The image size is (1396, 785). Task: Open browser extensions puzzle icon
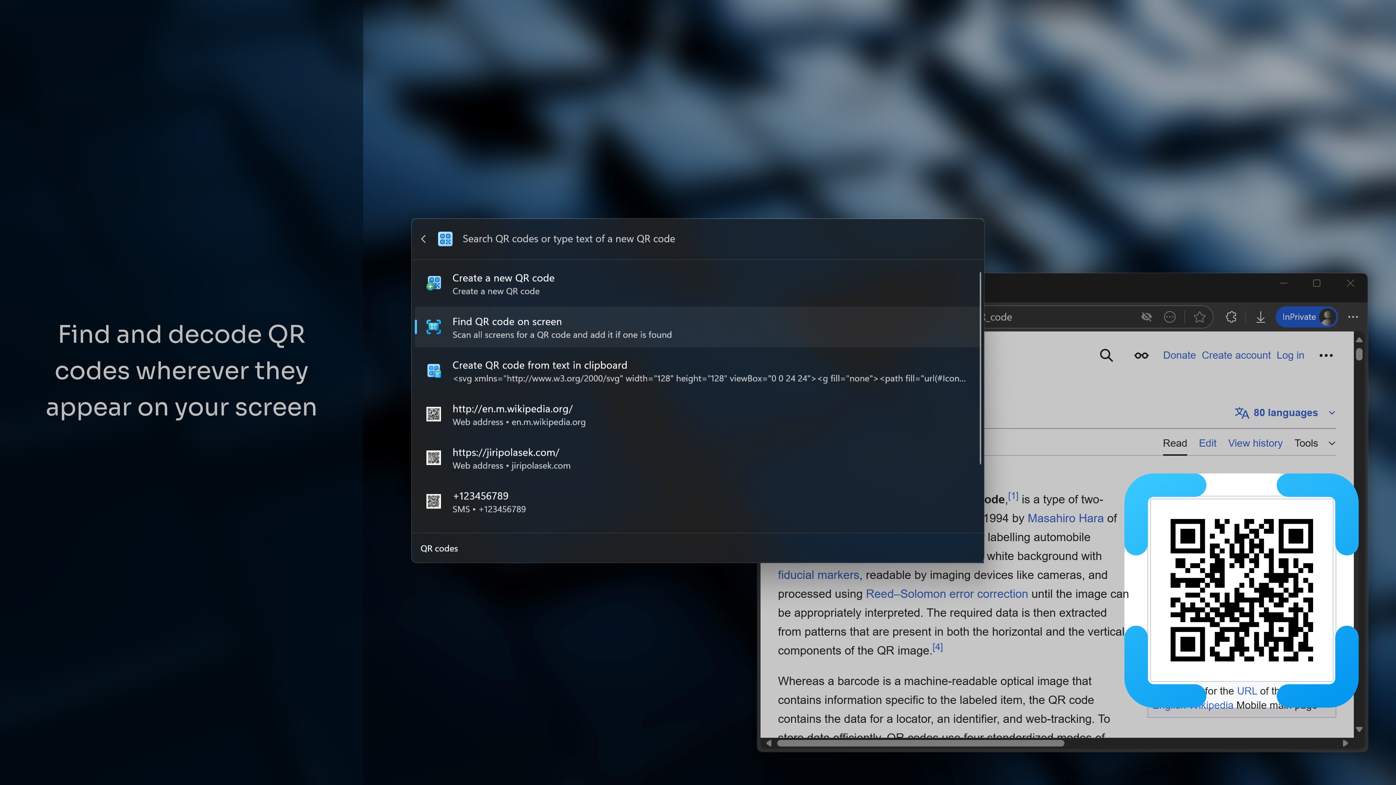coord(1231,317)
